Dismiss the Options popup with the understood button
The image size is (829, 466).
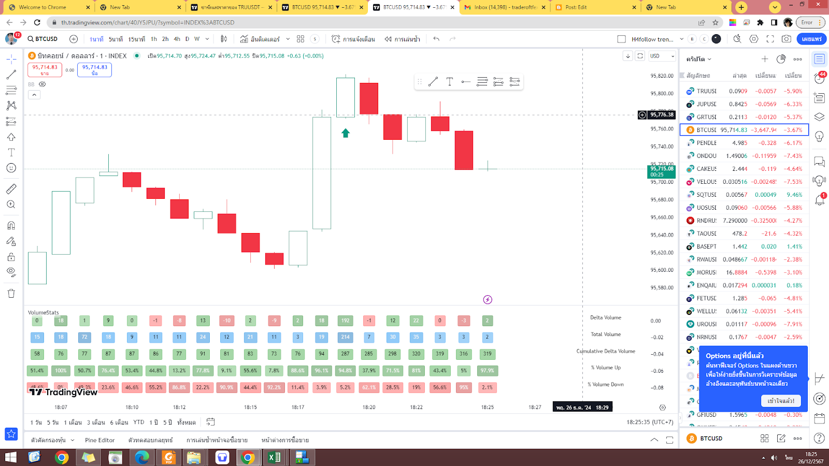[x=781, y=401]
